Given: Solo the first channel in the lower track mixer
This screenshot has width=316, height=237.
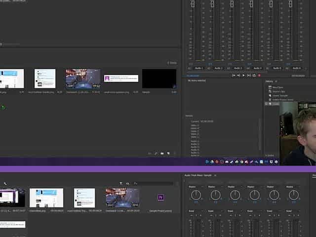Looking at the screenshot, I should pyautogui.click(x=196, y=215).
